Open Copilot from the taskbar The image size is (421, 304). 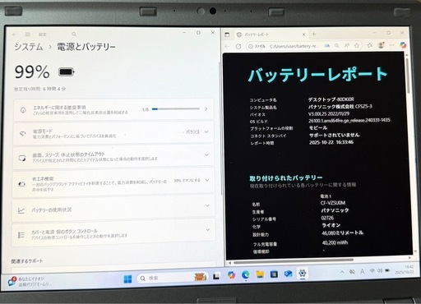tap(231, 274)
